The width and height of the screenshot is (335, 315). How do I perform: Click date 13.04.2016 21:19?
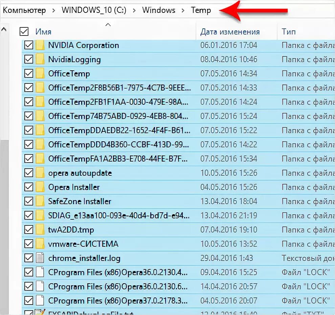(229, 216)
